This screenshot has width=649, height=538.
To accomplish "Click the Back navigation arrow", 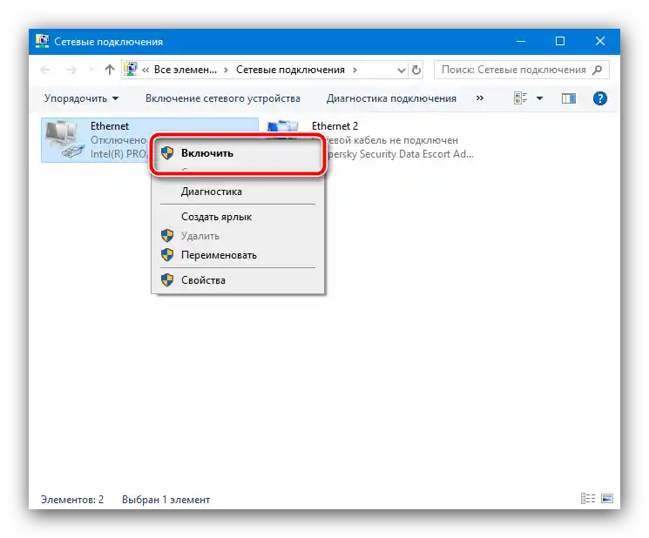I will 45,70.
